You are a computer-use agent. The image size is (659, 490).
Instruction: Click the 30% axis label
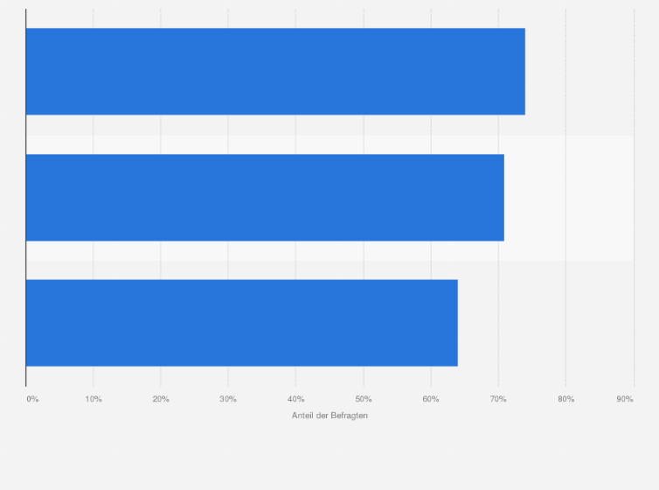[x=228, y=399]
